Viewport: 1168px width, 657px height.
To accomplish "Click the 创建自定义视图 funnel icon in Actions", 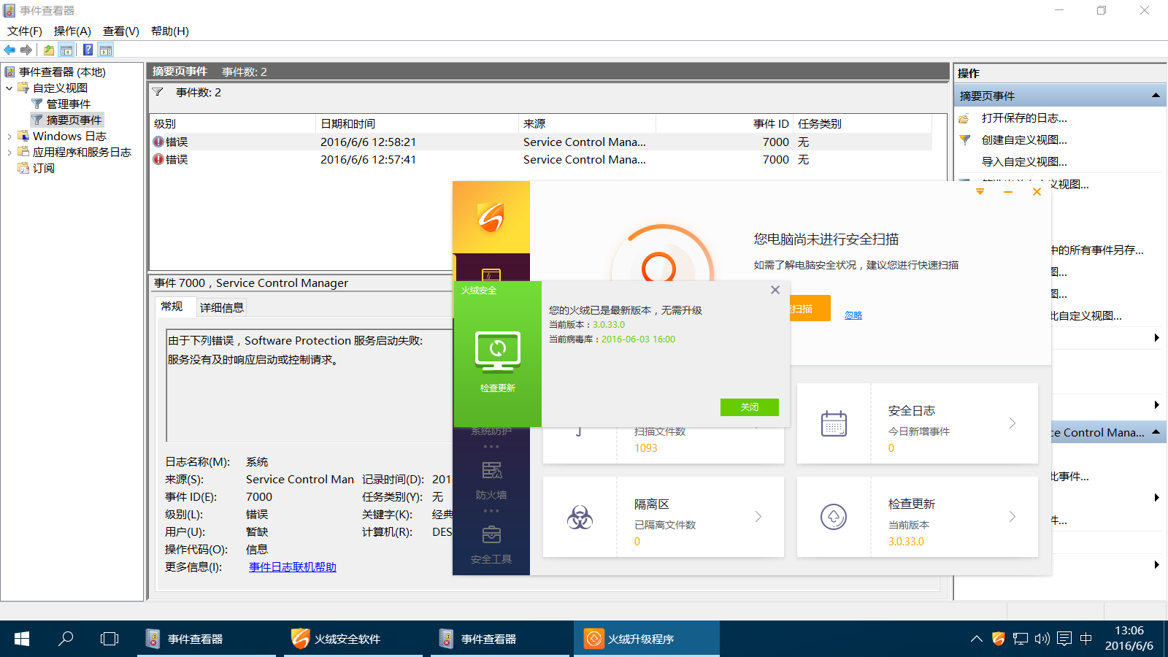I will 964,140.
